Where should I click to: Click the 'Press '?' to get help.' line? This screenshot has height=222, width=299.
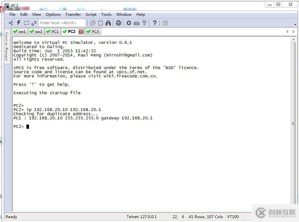click(x=41, y=85)
